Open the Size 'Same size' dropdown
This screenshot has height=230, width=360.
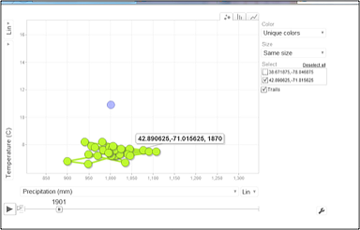[x=293, y=53]
